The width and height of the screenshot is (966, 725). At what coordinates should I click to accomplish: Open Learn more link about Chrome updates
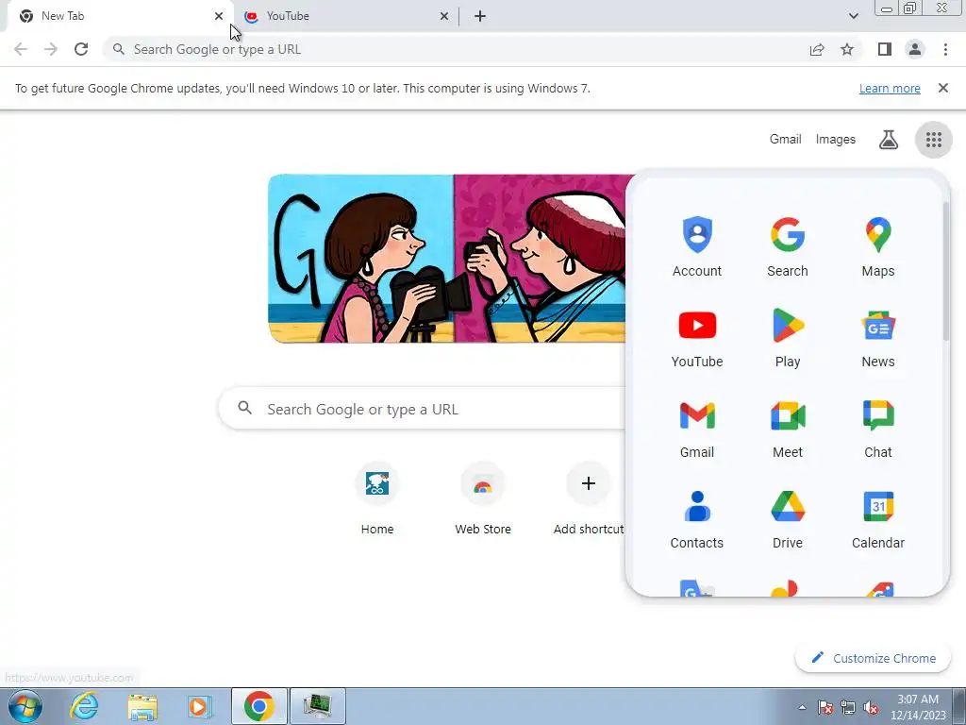890,88
